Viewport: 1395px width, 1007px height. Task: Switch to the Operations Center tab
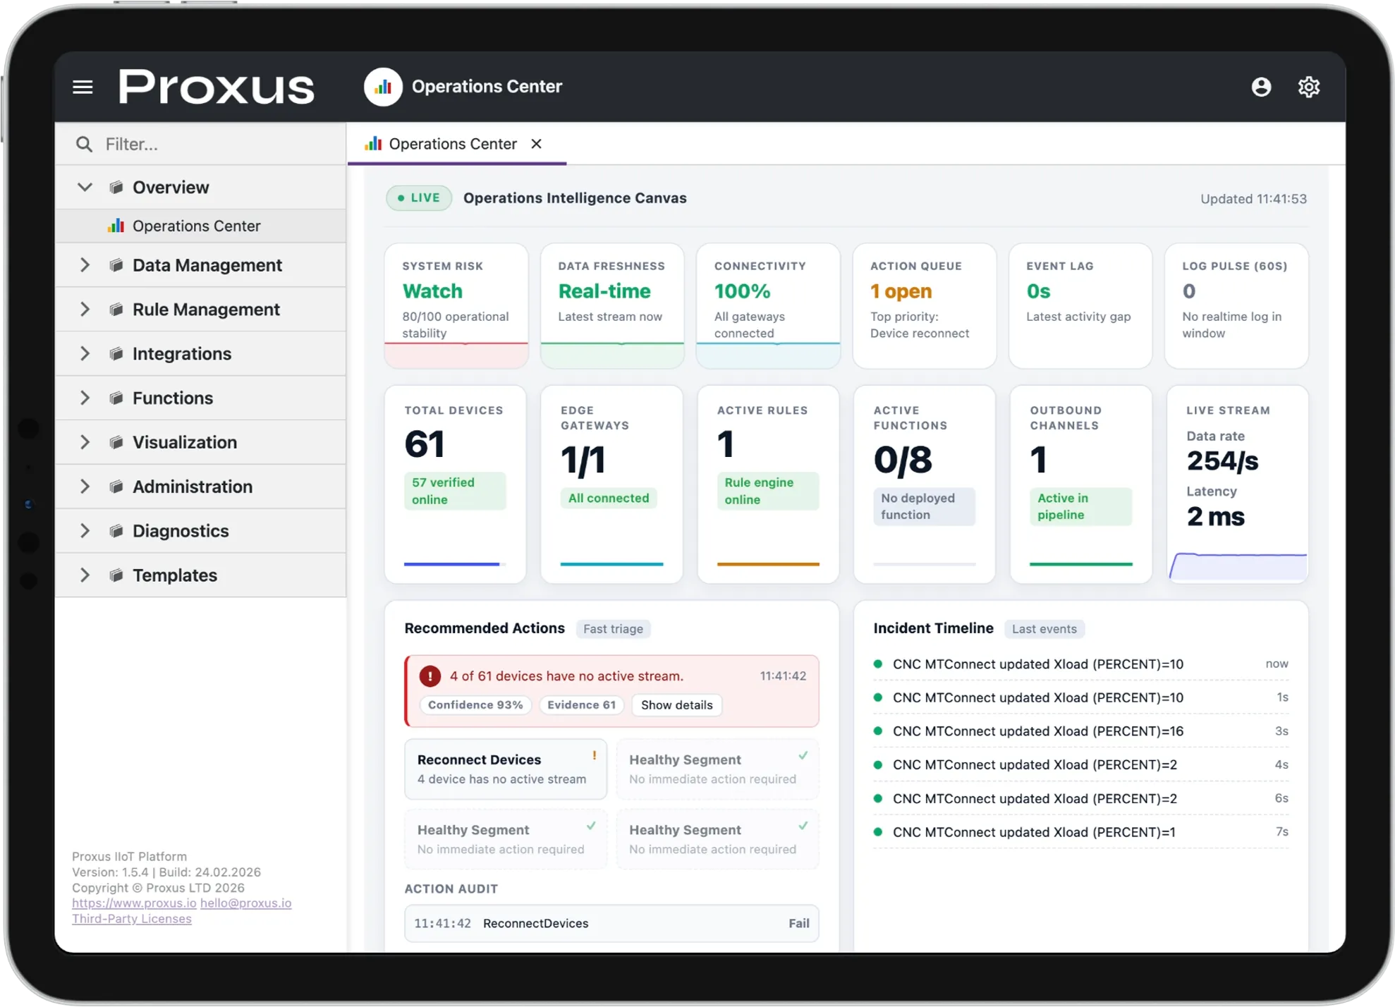coord(451,143)
